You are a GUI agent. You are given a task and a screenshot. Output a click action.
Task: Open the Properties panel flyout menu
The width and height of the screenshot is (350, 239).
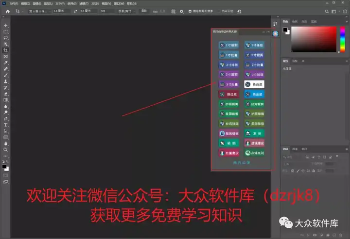point(347,61)
